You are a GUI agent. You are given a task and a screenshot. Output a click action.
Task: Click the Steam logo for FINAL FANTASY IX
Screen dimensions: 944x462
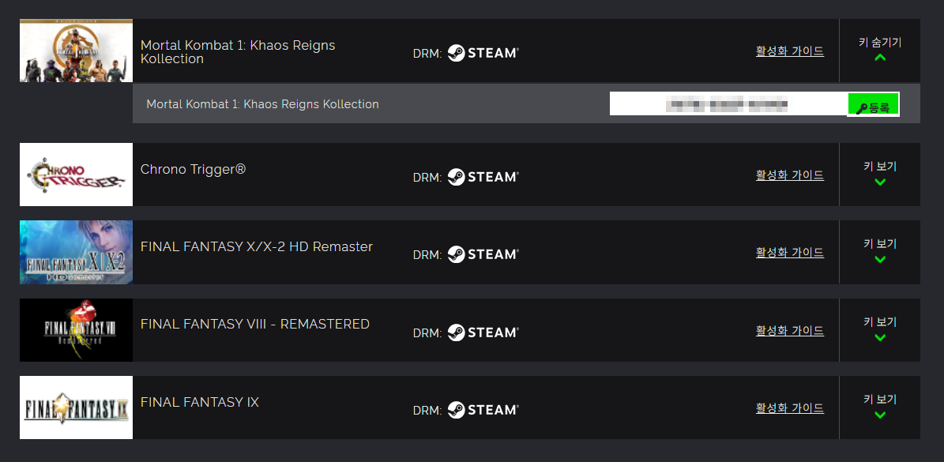(483, 410)
